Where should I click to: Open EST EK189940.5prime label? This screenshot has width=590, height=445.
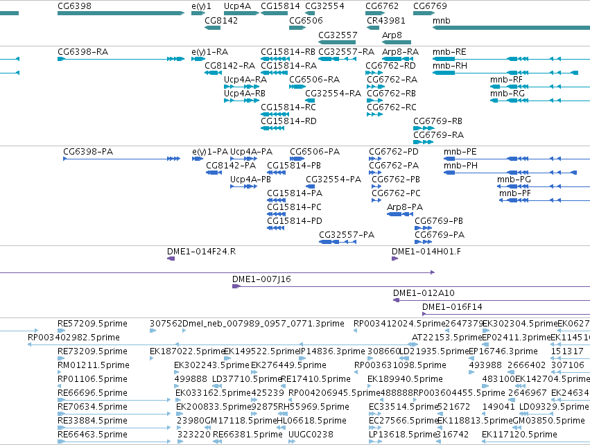point(405,378)
